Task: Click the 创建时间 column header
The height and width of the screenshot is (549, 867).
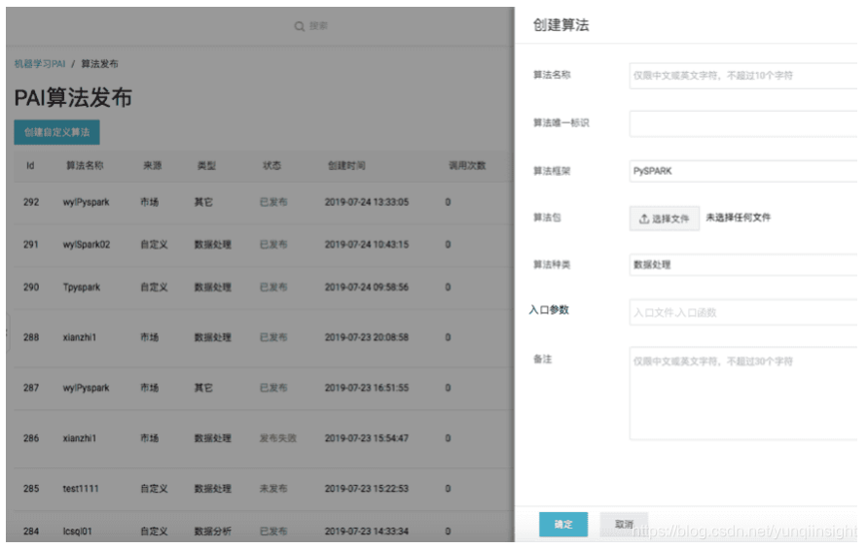Action: tap(346, 166)
